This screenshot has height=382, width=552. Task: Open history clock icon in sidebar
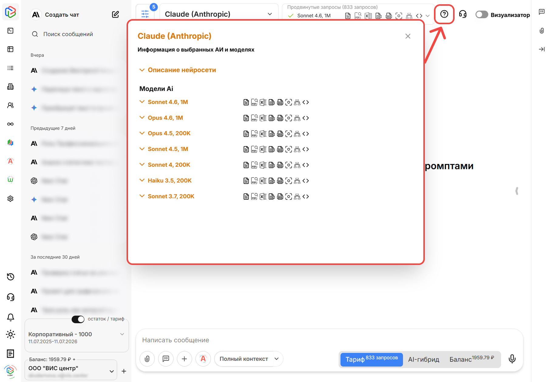tap(10, 277)
